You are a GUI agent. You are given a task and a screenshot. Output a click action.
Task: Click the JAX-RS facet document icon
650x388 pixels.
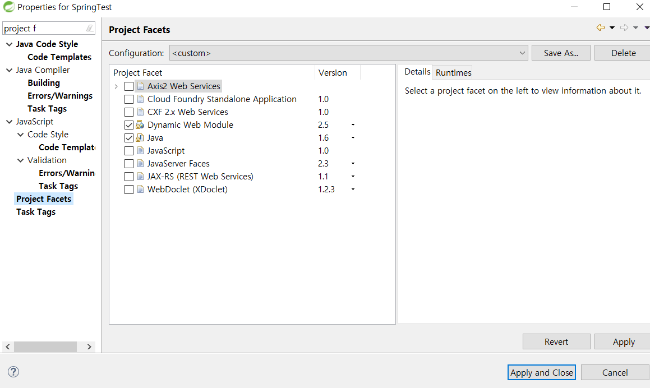[x=141, y=176]
